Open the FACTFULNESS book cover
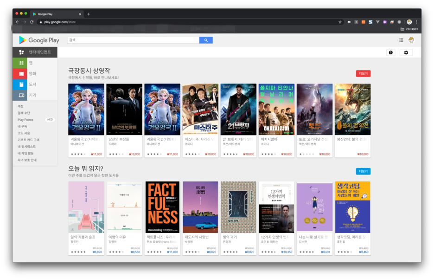434x279 pixels. 162,207
